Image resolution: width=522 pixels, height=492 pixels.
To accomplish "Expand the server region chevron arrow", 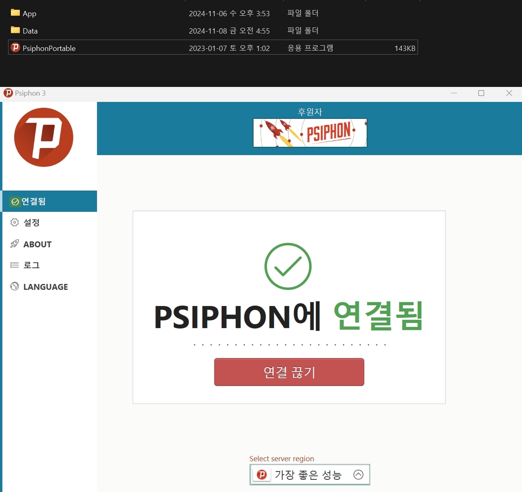I will pos(359,475).
